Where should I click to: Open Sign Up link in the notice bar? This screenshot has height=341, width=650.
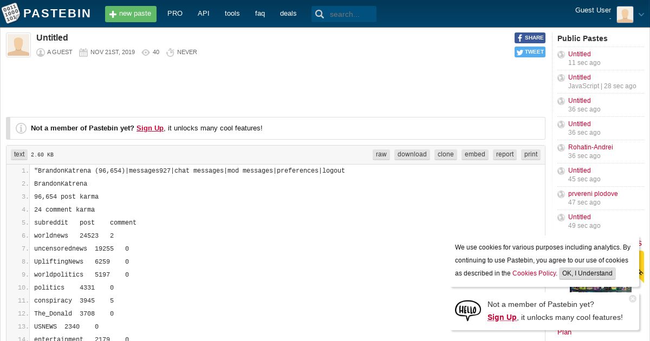pyautogui.click(x=150, y=128)
